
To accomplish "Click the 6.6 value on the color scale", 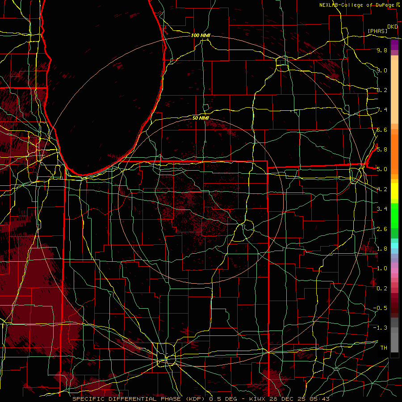I will click(x=382, y=130).
